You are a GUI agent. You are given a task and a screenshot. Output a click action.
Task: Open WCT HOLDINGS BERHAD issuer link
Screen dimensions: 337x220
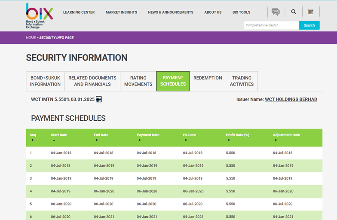tap(291, 100)
